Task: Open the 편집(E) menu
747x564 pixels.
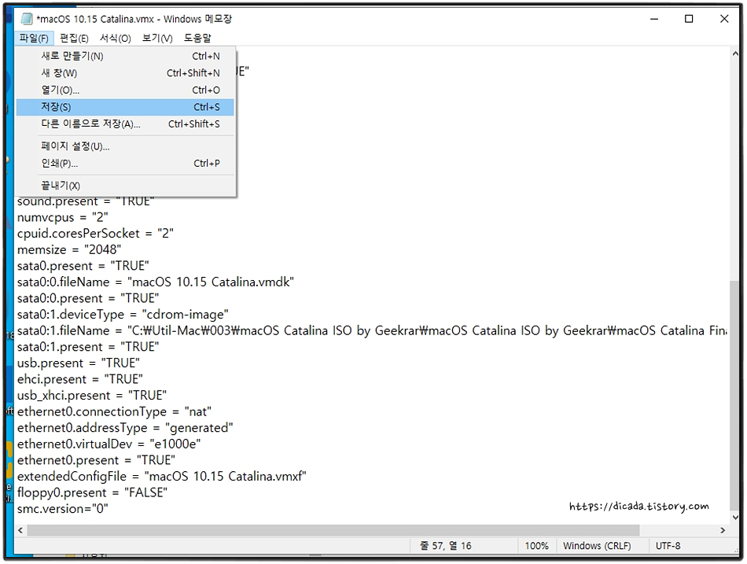Action: click(x=74, y=38)
